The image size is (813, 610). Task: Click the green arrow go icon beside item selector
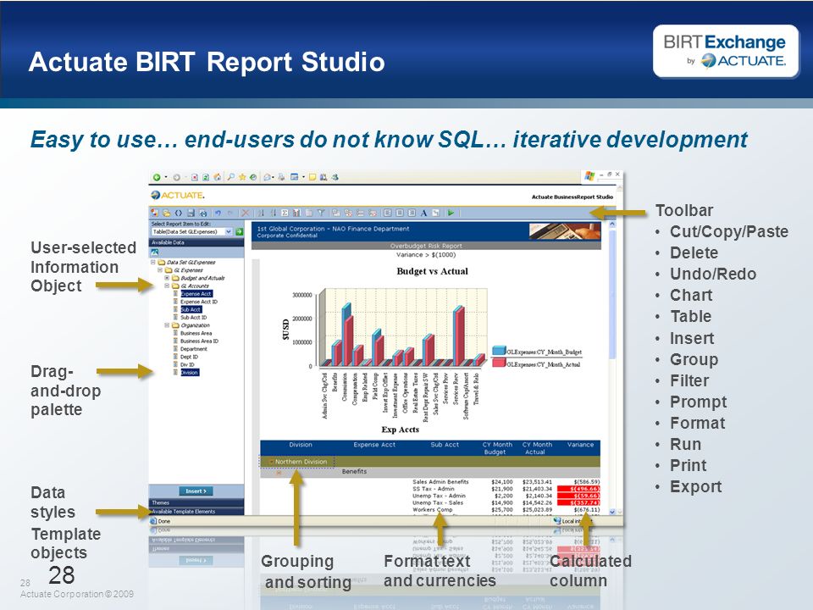click(x=240, y=232)
